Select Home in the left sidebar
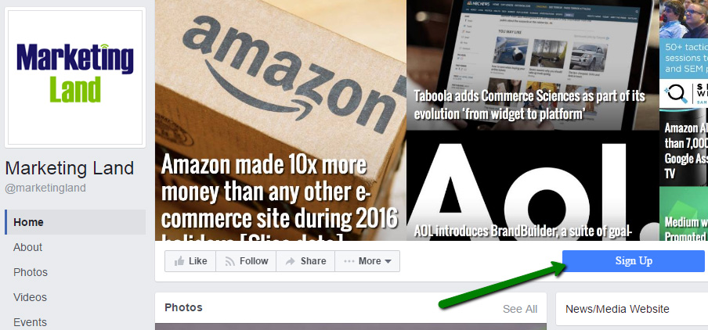This screenshot has height=330, width=708. (x=75, y=222)
